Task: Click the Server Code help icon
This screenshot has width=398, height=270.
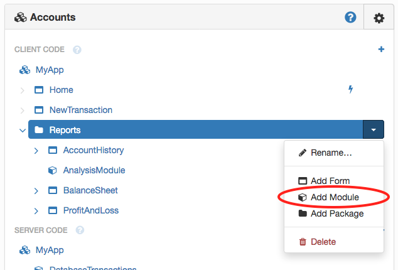Action: (x=80, y=230)
